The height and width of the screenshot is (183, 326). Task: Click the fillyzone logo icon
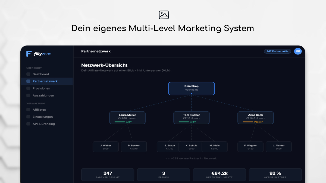tap(29, 54)
